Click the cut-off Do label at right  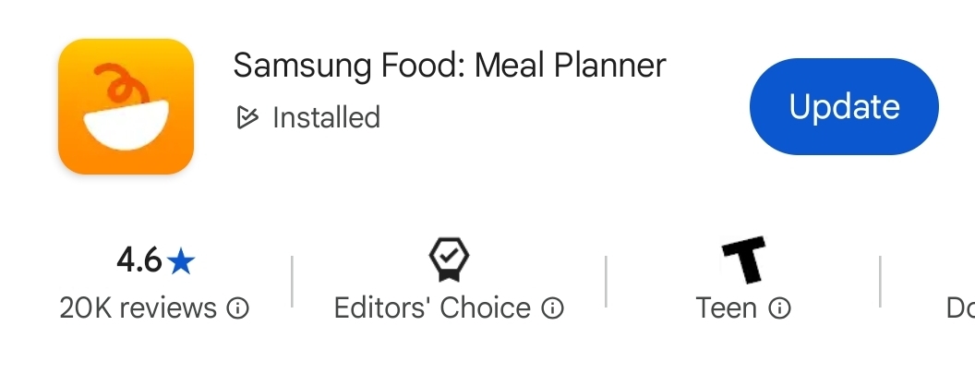(x=960, y=308)
